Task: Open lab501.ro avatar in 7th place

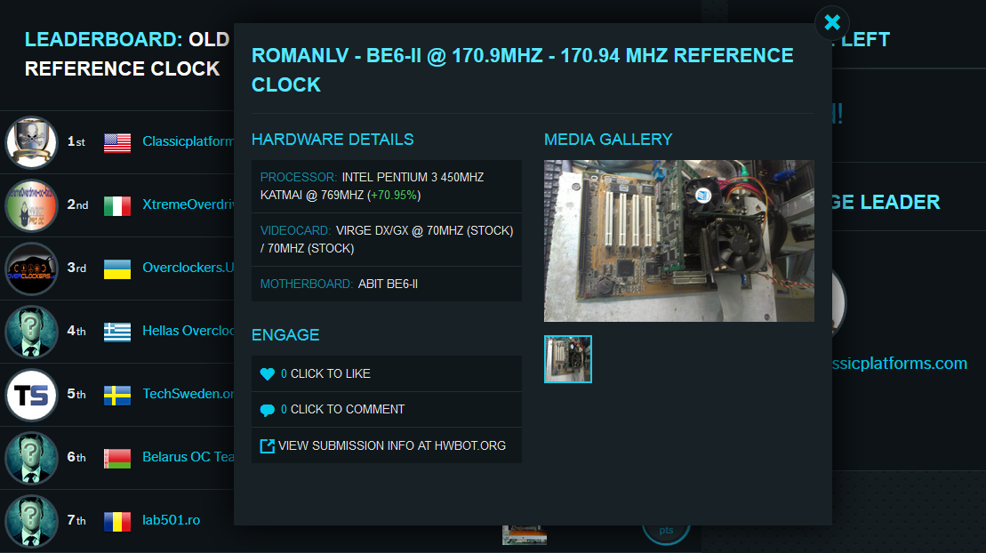Action: click(x=31, y=521)
